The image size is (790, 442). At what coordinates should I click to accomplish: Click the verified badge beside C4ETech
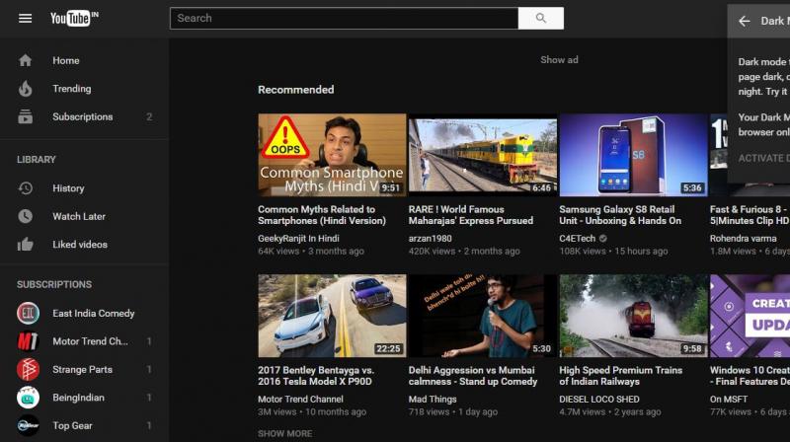point(603,239)
